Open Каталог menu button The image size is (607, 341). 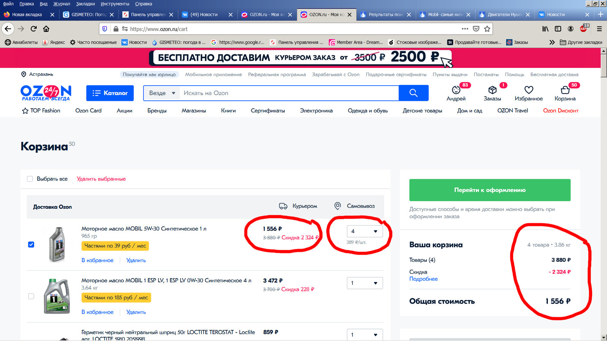110,93
